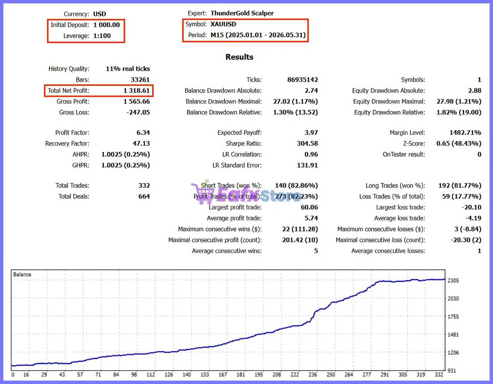Click the Bars value "33261"
This screenshot has height=384, width=493.
pos(140,80)
